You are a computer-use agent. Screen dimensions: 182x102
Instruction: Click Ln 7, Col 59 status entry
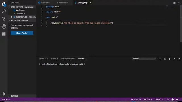pos(136,99)
